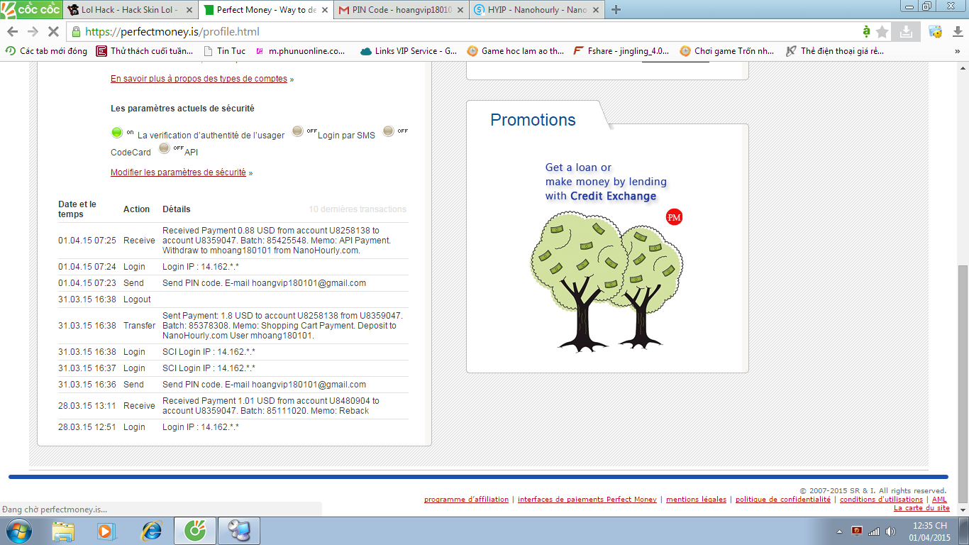Open the yellow chick extension icon
Image resolution: width=969 pixels, height=545 pixels.
click(x=936, y=32)
